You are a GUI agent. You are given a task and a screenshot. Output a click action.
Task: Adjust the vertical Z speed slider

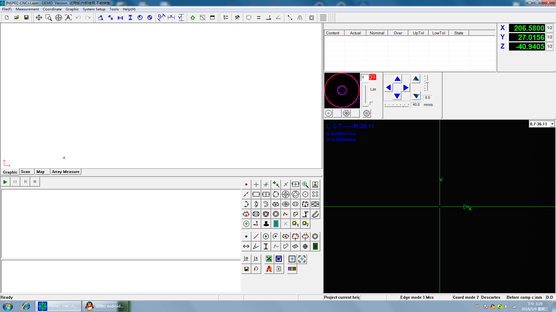coord(426,83)
